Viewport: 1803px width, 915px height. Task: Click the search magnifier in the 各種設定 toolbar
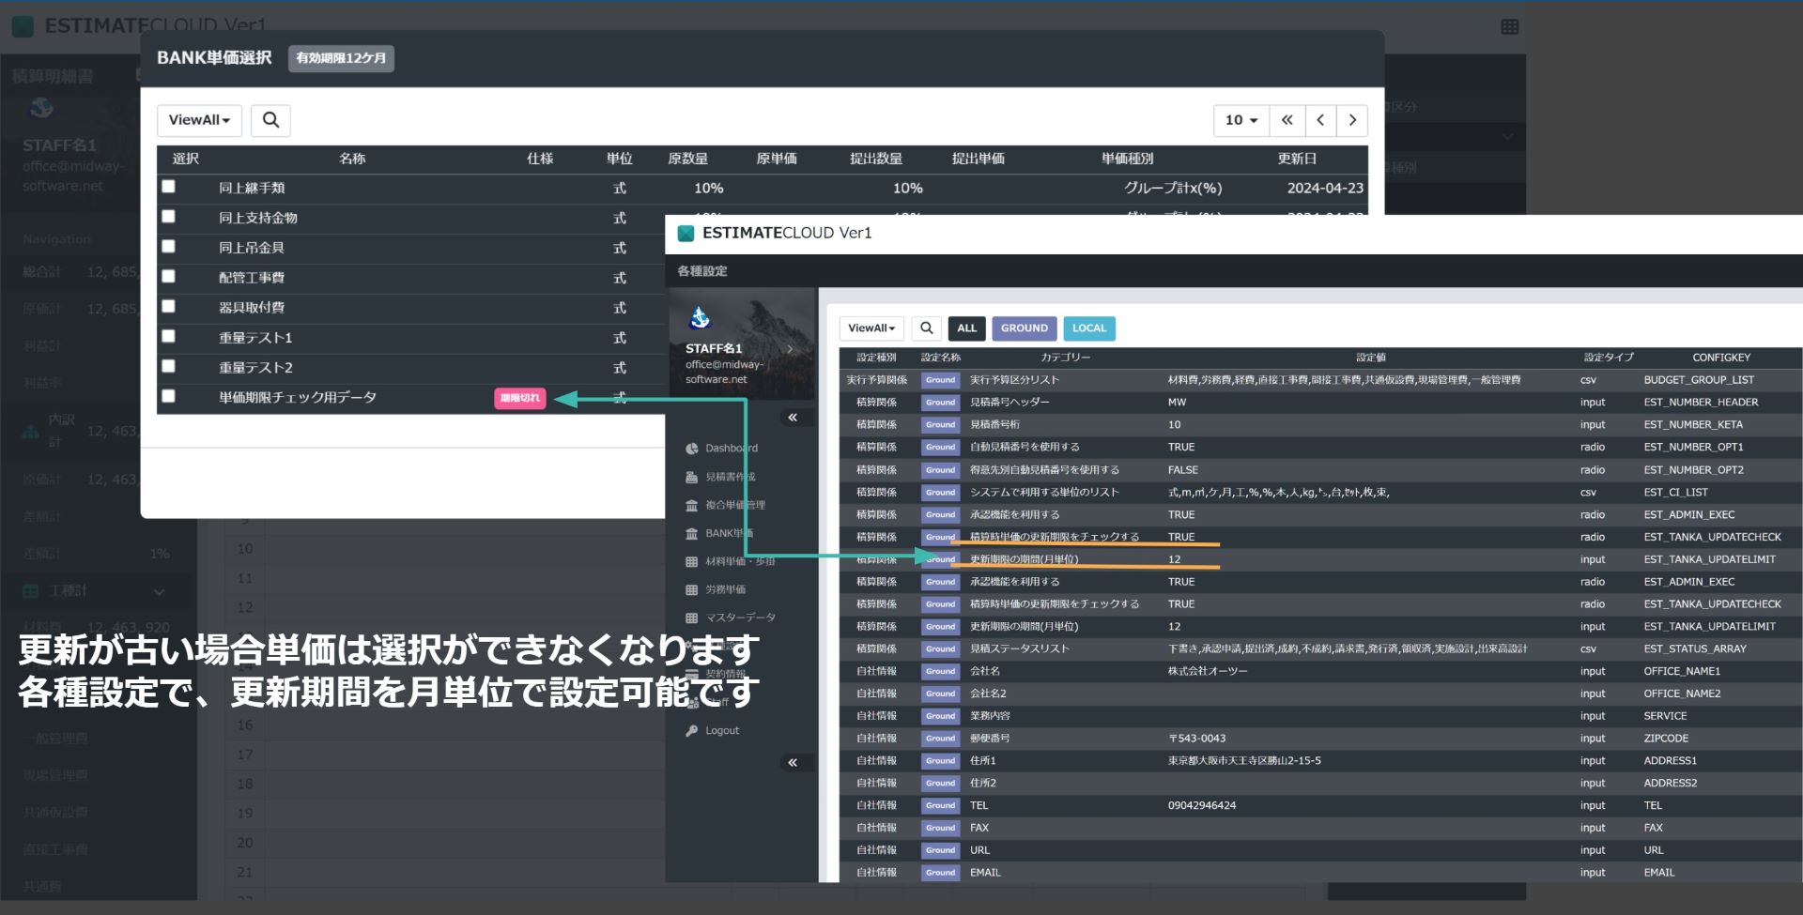coord(926,328)
